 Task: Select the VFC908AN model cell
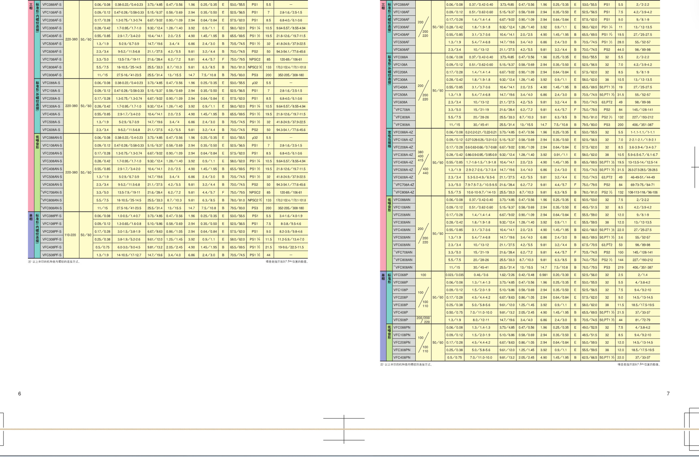pyautogui.click(x=403, y=267)
